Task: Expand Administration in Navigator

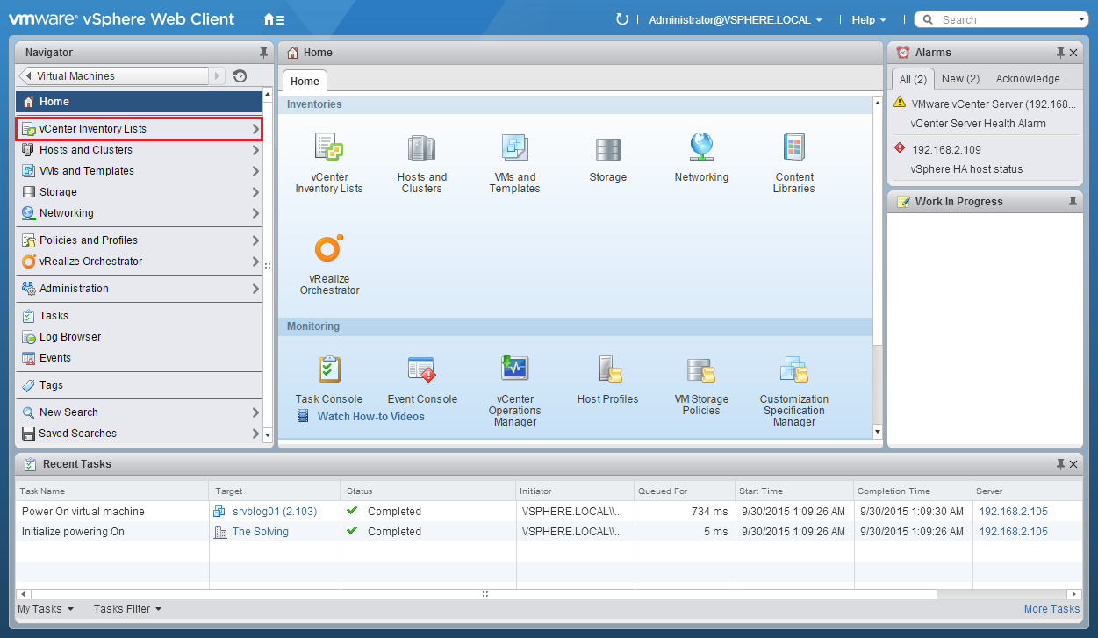Action: (255, 289)
